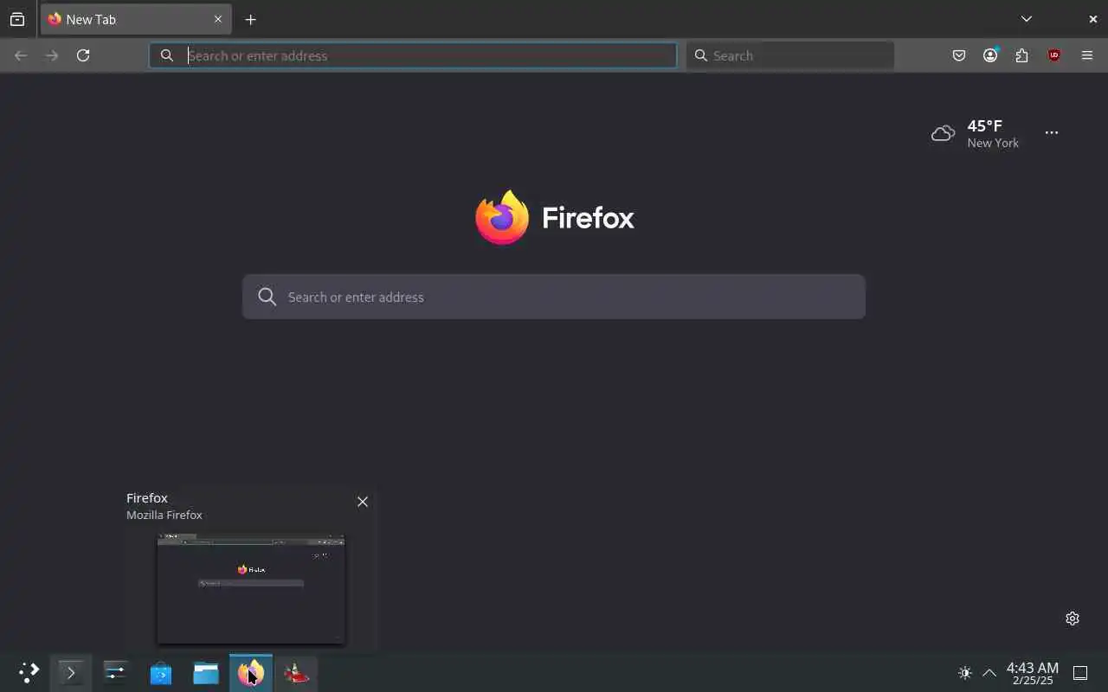Click the Firefox taskbar icon
1108x692 pixels.
(251, 673)
